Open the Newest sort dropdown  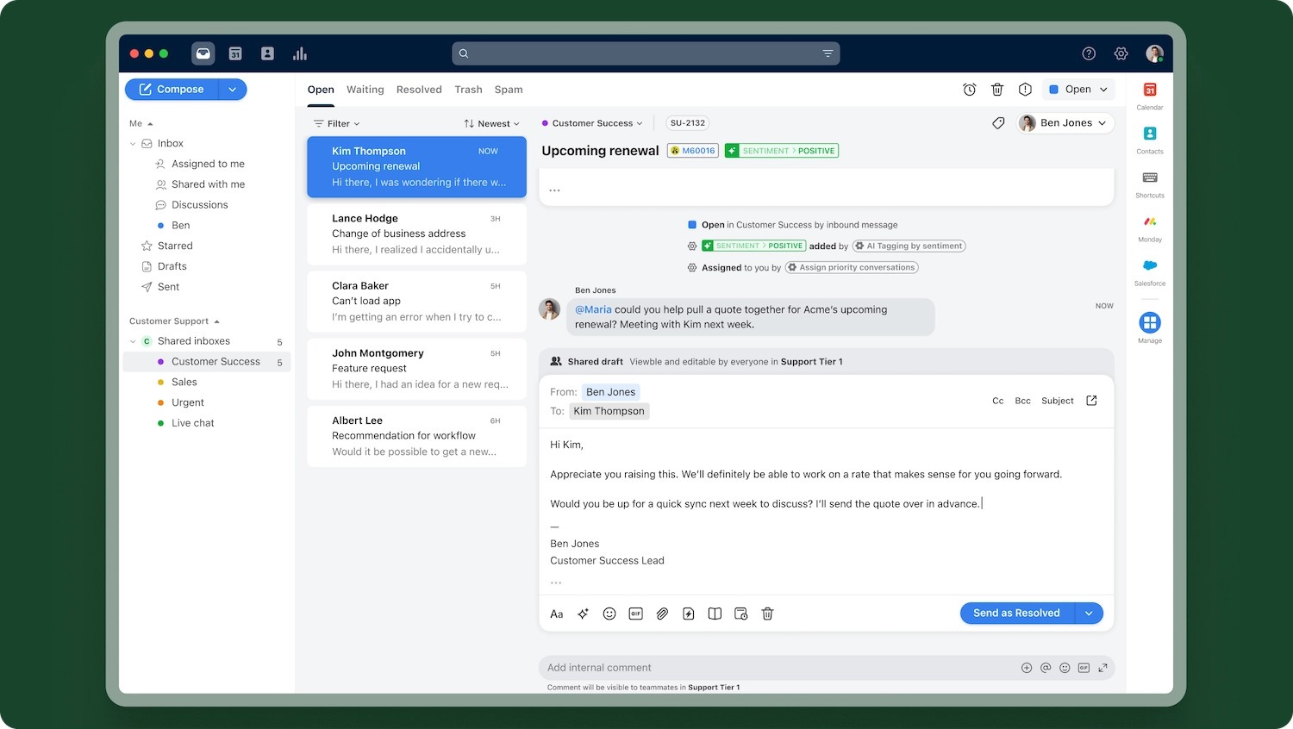pos(492,123)
